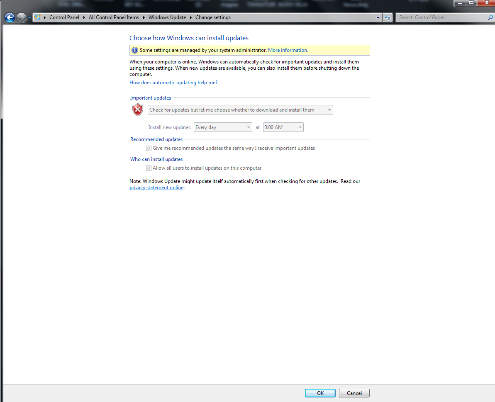Click the Install new updates label
Viewport: 495px width, 402px height.
[170, 127]
